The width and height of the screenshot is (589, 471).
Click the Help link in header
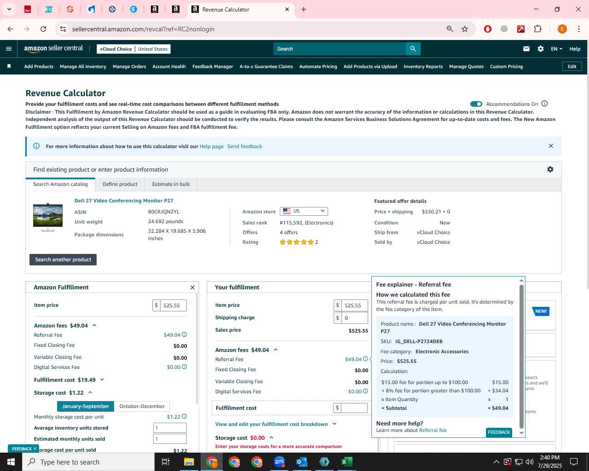coord(575,49)
